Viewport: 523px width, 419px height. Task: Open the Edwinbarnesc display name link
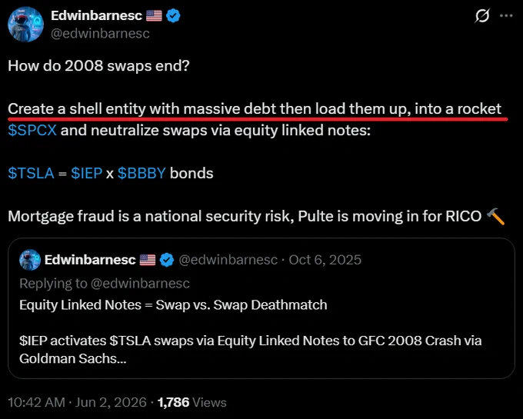97,15
